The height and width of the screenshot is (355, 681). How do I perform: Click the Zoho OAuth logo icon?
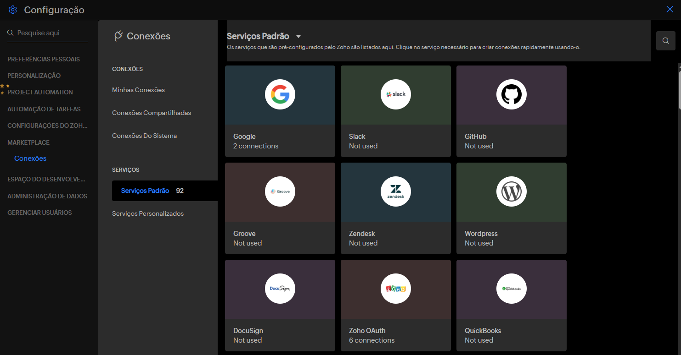396,289
